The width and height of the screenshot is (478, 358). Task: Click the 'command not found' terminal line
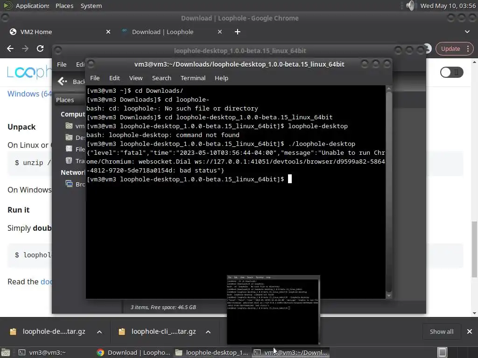point(163,135)
